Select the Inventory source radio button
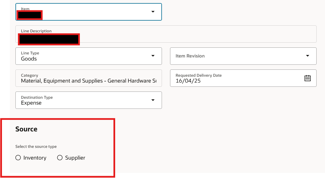325x178 pixels. [x=18, y=158]
